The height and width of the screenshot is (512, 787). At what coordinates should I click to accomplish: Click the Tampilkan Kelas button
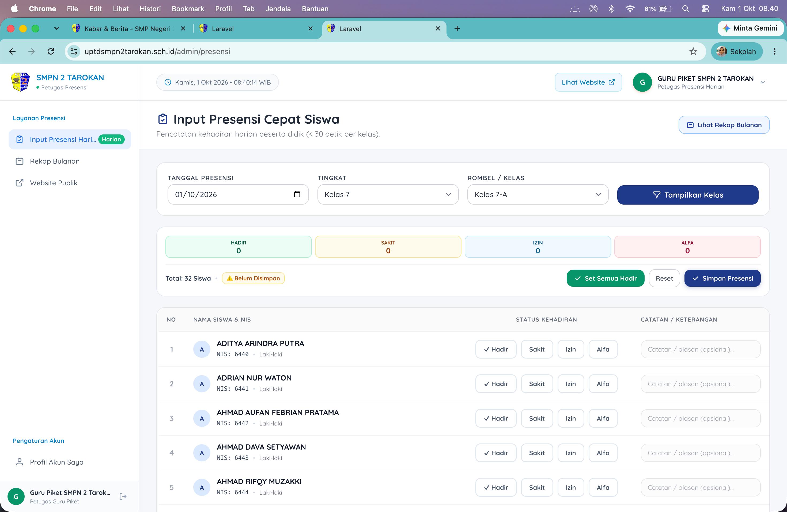[688, 195]
